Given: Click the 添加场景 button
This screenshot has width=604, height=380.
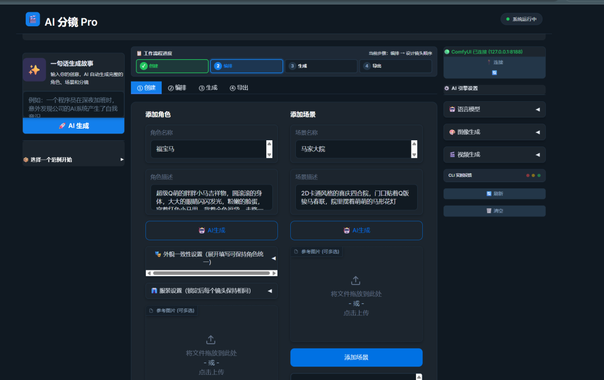Looking at the screenshot, I should [x=356, y=358].
